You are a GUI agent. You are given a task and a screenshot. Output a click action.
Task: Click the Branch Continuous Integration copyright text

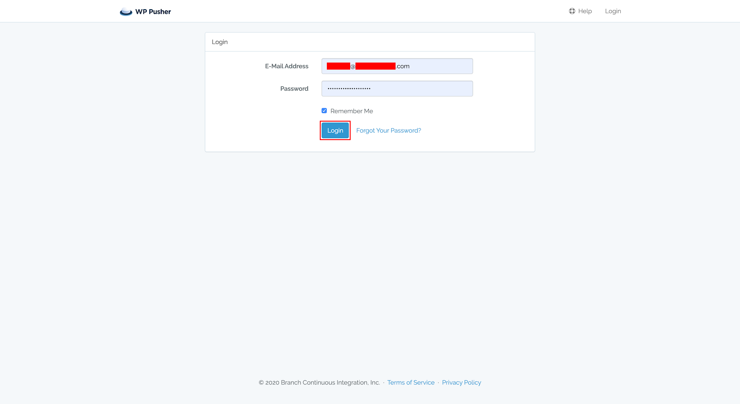click(x=319, y=382)
